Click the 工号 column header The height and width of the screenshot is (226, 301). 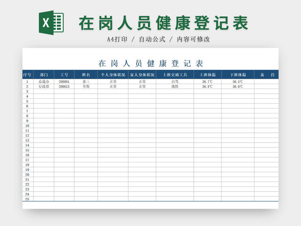pyautogui.click(x=64, y=74)
